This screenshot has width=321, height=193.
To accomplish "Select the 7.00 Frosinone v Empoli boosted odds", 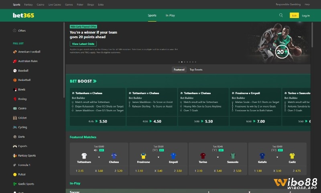I will (256, 121).
